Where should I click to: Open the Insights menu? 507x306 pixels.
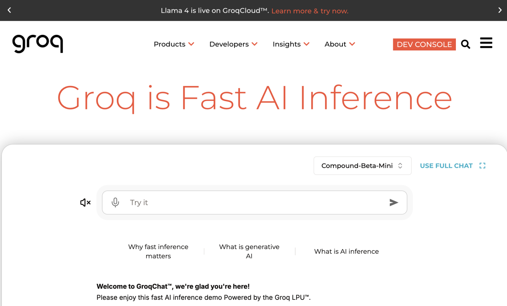pyautogui.click(x=291, y=44)
